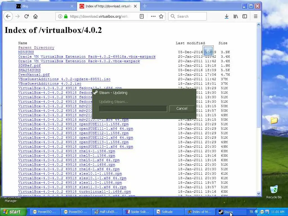Viewport: 288px width, 216px height.
Task: Click the 'Last modified' column header text
Action: click(x=190, y=43)
